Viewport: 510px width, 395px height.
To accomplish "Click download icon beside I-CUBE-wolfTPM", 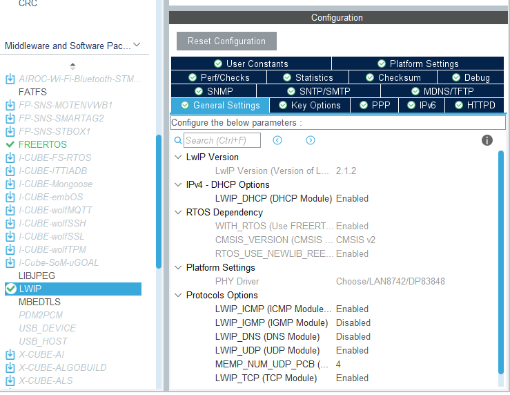I will (x=10, y=249).
